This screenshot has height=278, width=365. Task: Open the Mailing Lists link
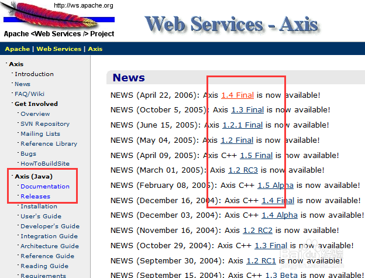pyautogui.click(x=40, y=134)
